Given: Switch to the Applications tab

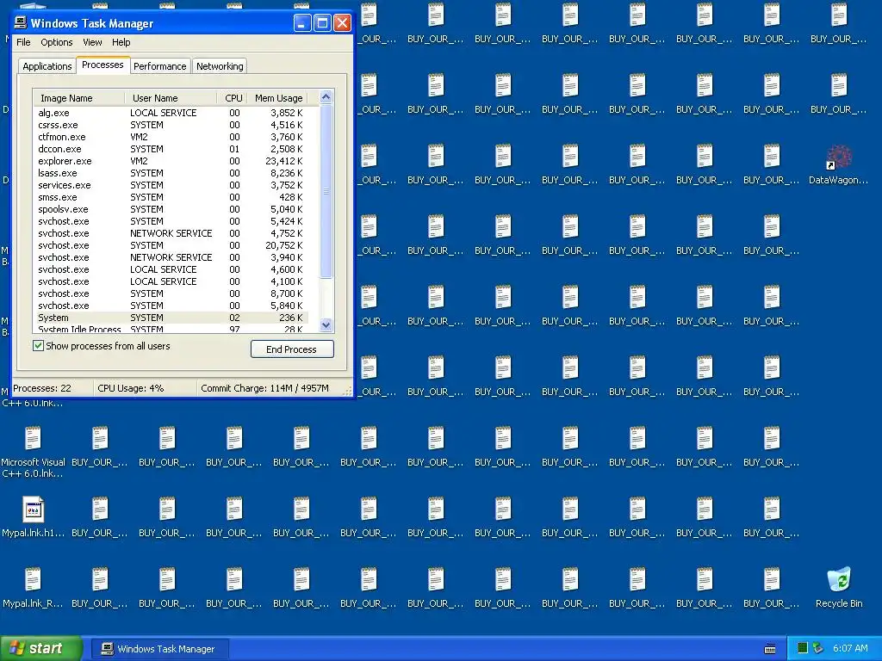Looking at the screenshot, I should point(47,66).
